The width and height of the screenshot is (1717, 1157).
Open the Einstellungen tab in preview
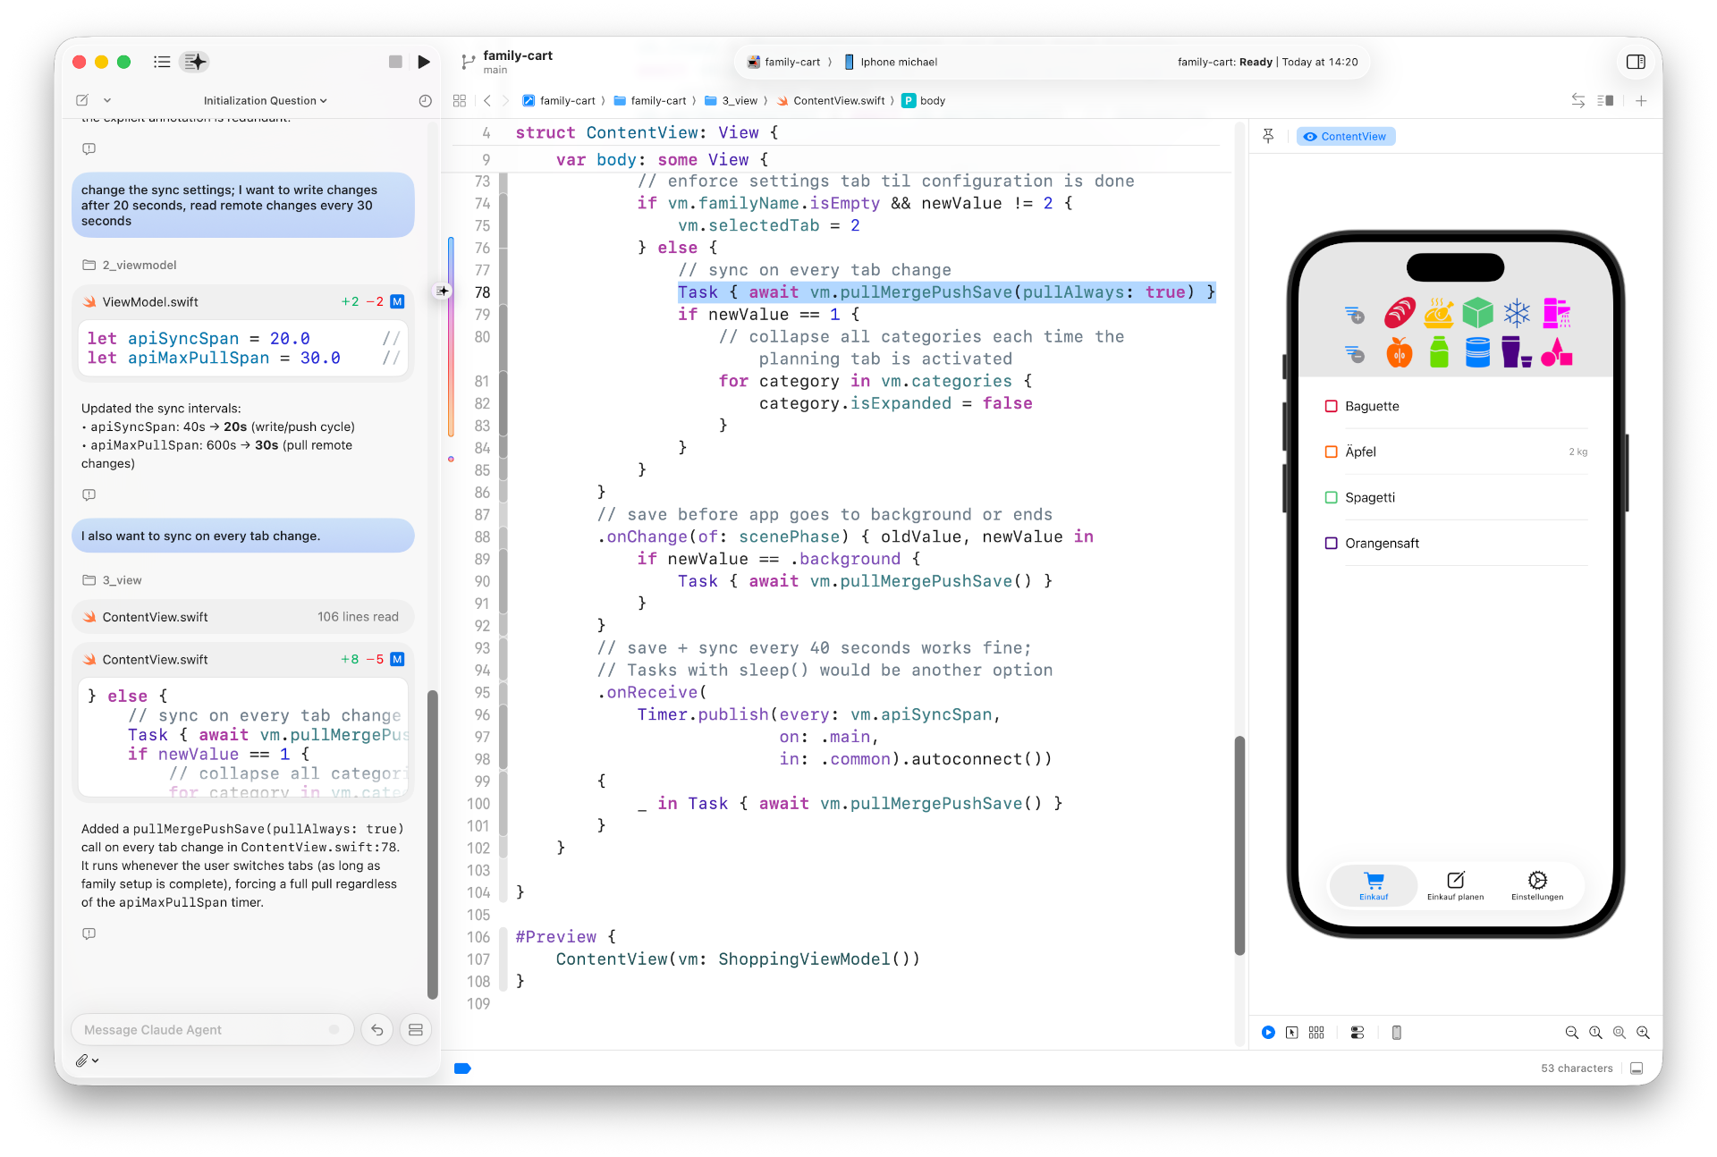click(x=1537, y=885)
